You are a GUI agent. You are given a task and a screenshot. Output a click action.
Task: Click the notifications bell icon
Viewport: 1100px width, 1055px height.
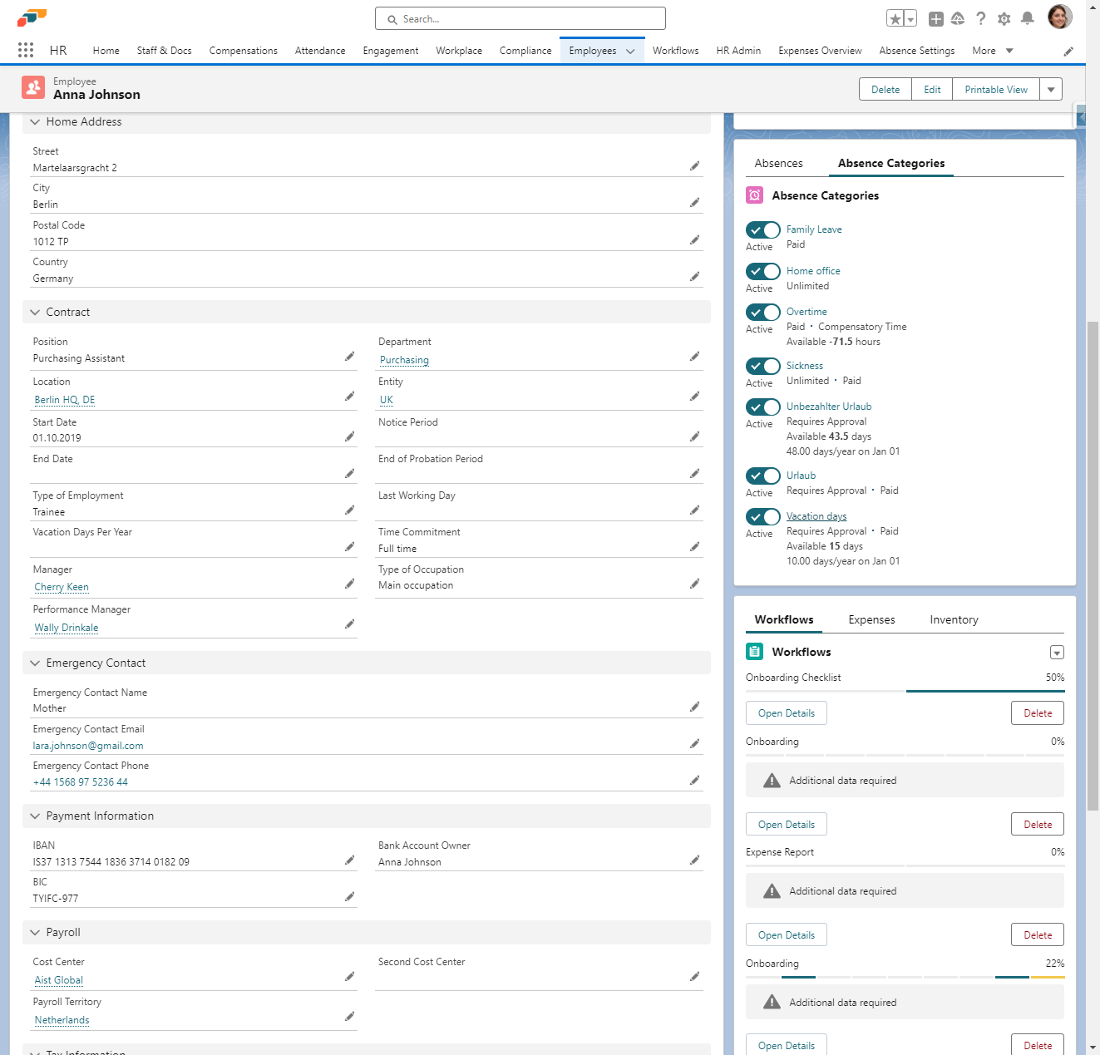coord(1028,18)
